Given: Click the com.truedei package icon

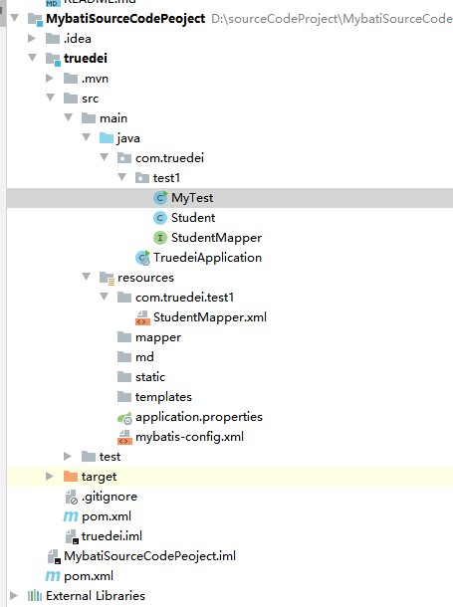Looking at the screenshot, I should [x=124, y=157].
